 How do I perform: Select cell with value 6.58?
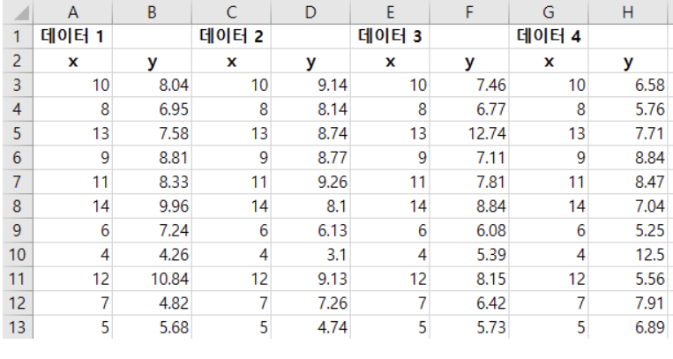[627, 85]
